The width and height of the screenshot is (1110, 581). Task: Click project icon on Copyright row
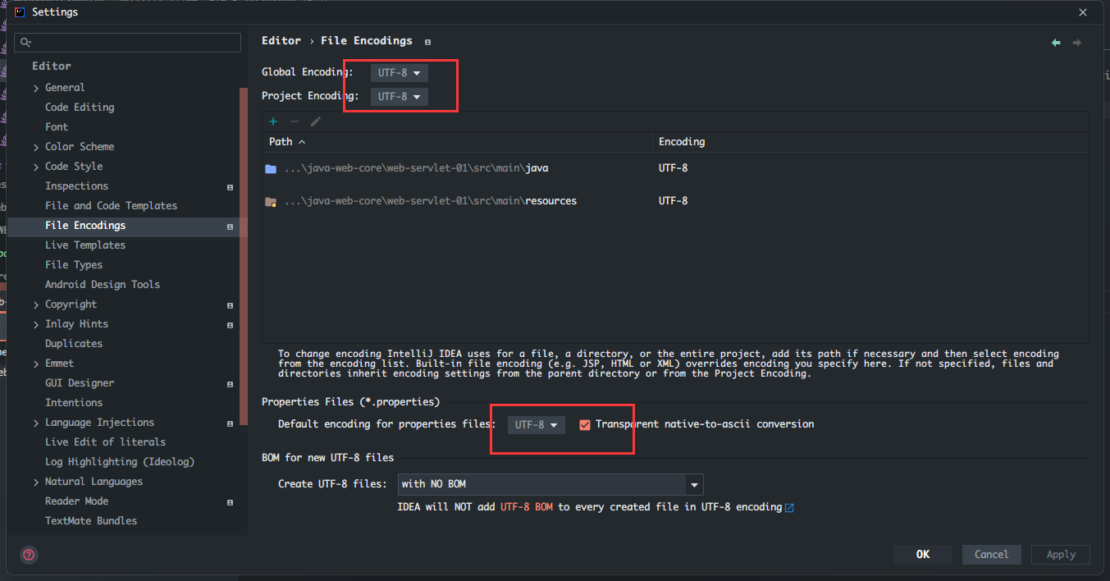(x=230, y=305)
